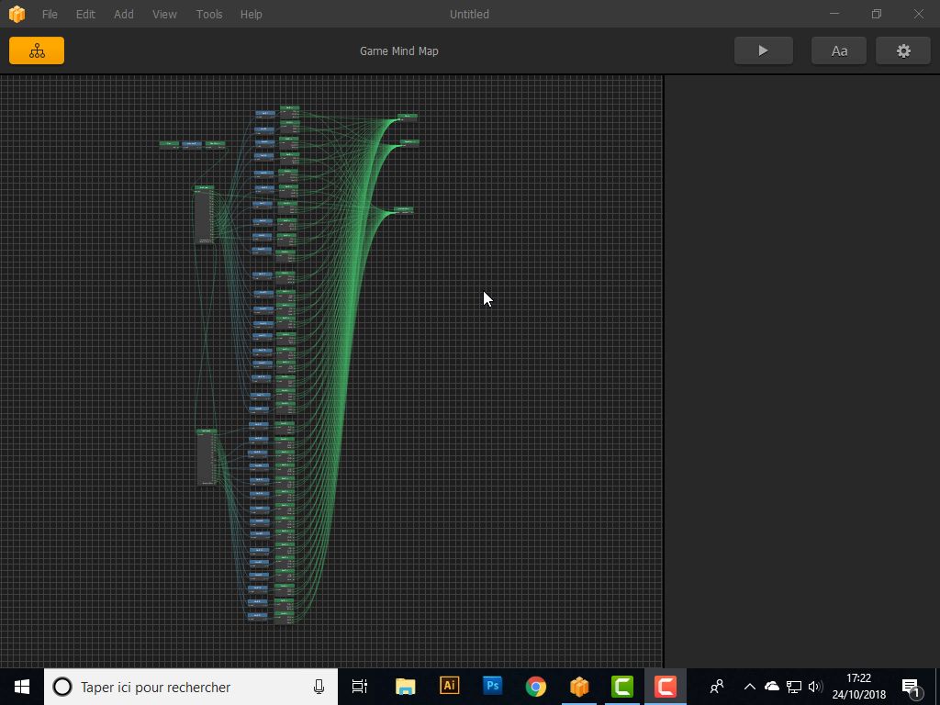Select the topmost right-side green node
The height and width of the screenshot is (705, 940).
click(408, 117)
